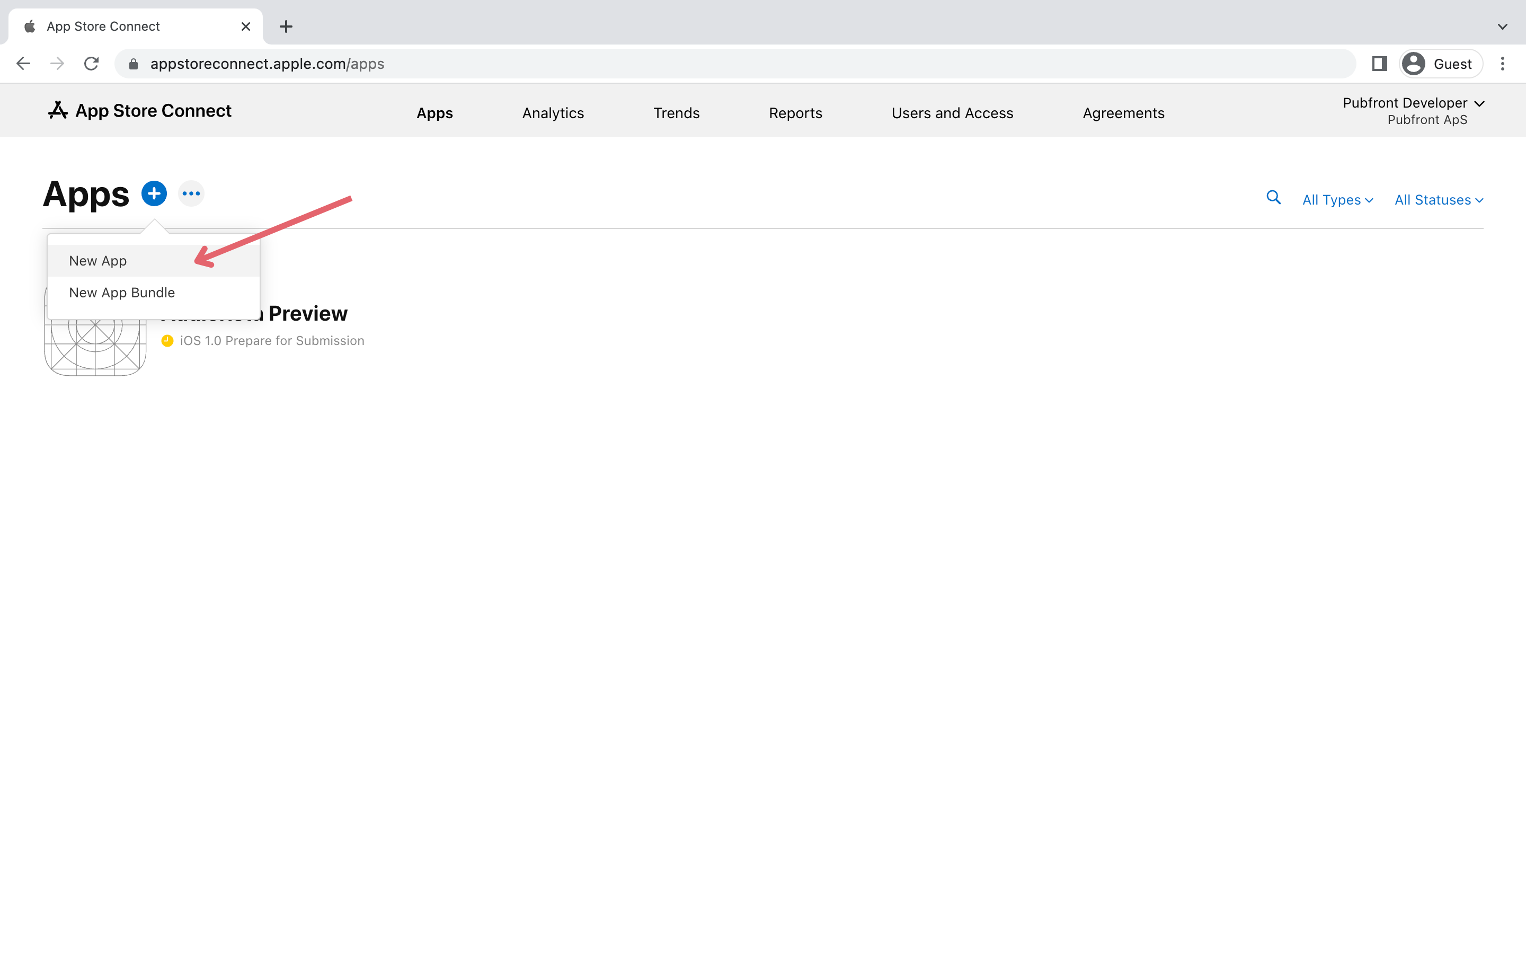Open All Statuses filter dropdown
Viewport: 1526px width, 954px height.
pyautogui.click(x=1439, y=200)
